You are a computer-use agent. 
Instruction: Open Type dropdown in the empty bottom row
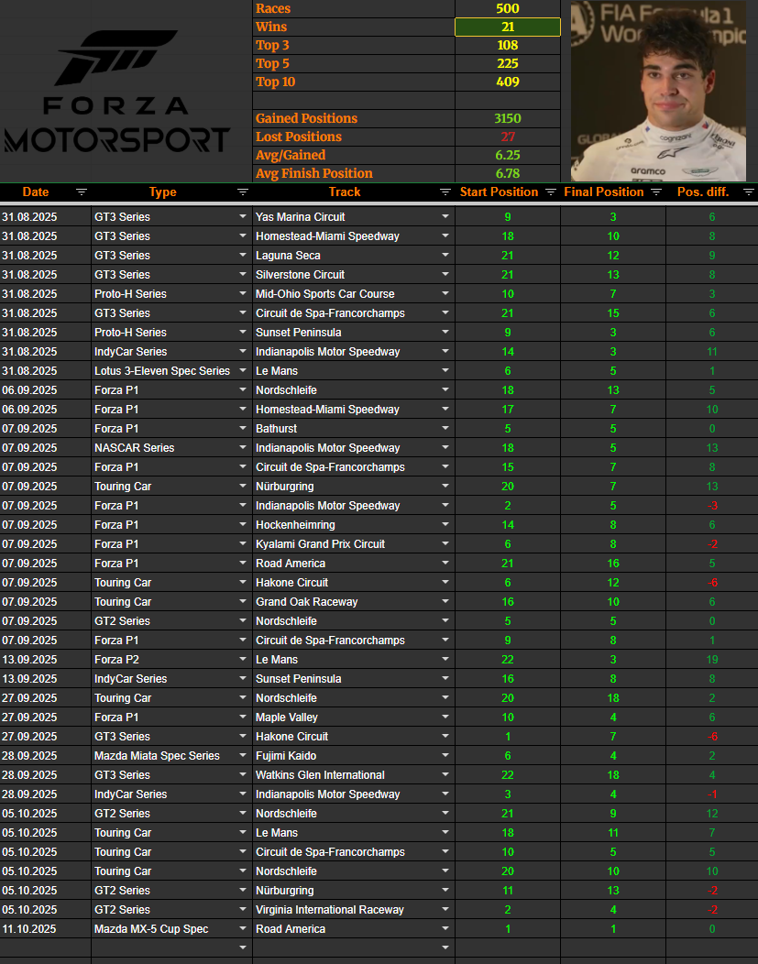coord(243,948)
